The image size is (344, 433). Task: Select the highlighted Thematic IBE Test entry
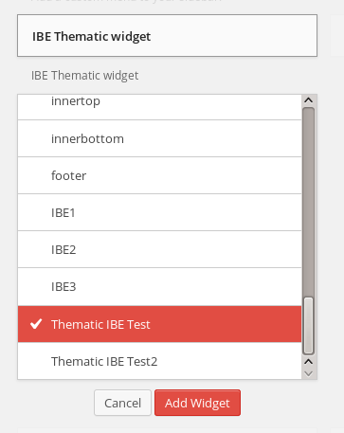[160, 324]
